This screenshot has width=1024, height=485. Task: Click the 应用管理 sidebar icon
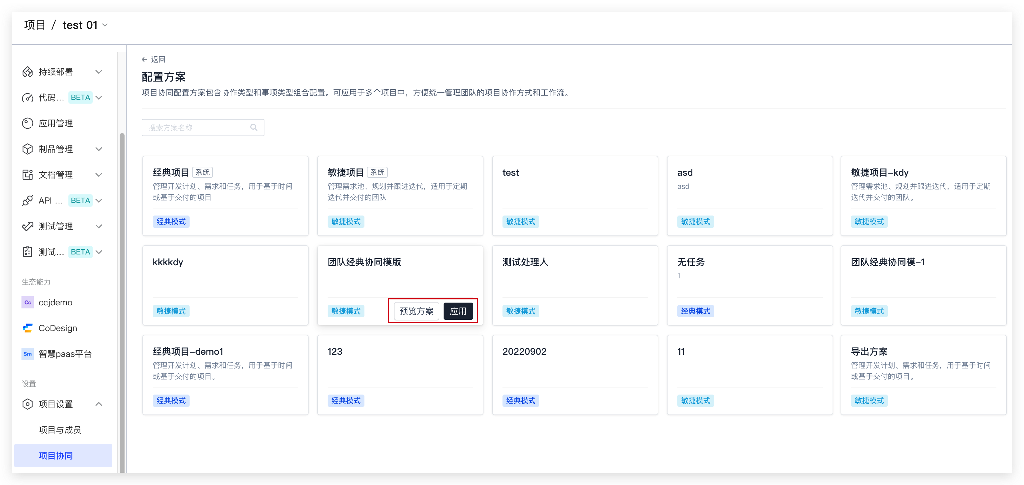(27, 124)
